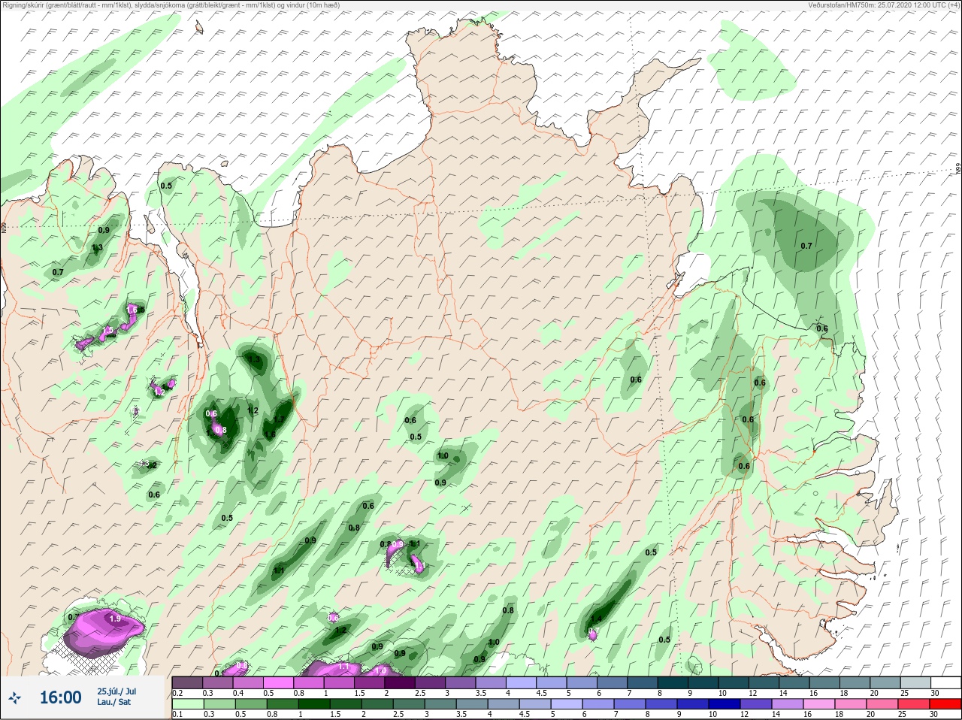
Task: Click the N99 label on the right map edge
Action: coord(958,170)
